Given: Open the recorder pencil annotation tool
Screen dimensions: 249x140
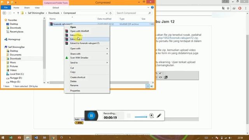Looking at the screenshot, I should pyautogui.click(x=159, y=115).
